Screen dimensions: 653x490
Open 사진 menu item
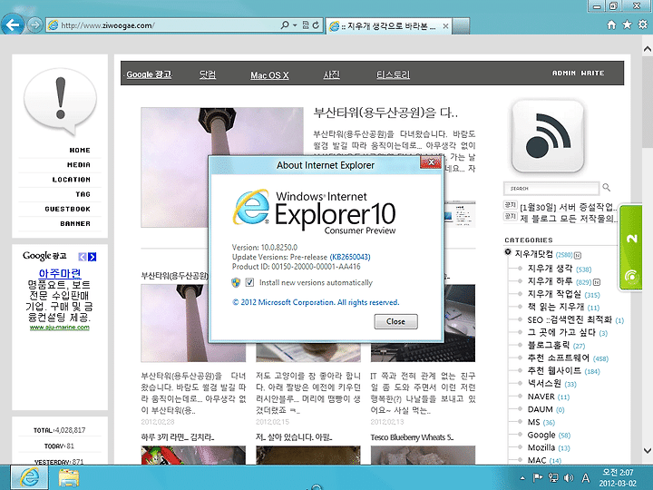[332, 74]
